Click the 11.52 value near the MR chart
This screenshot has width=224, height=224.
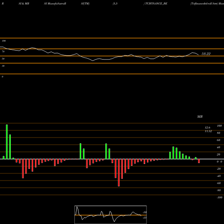pyautogui.click(x=208, y=131)
